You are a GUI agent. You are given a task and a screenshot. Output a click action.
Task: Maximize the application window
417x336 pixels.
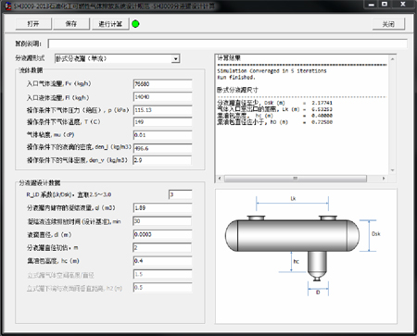pyautogui.click(x=385, y=5)
